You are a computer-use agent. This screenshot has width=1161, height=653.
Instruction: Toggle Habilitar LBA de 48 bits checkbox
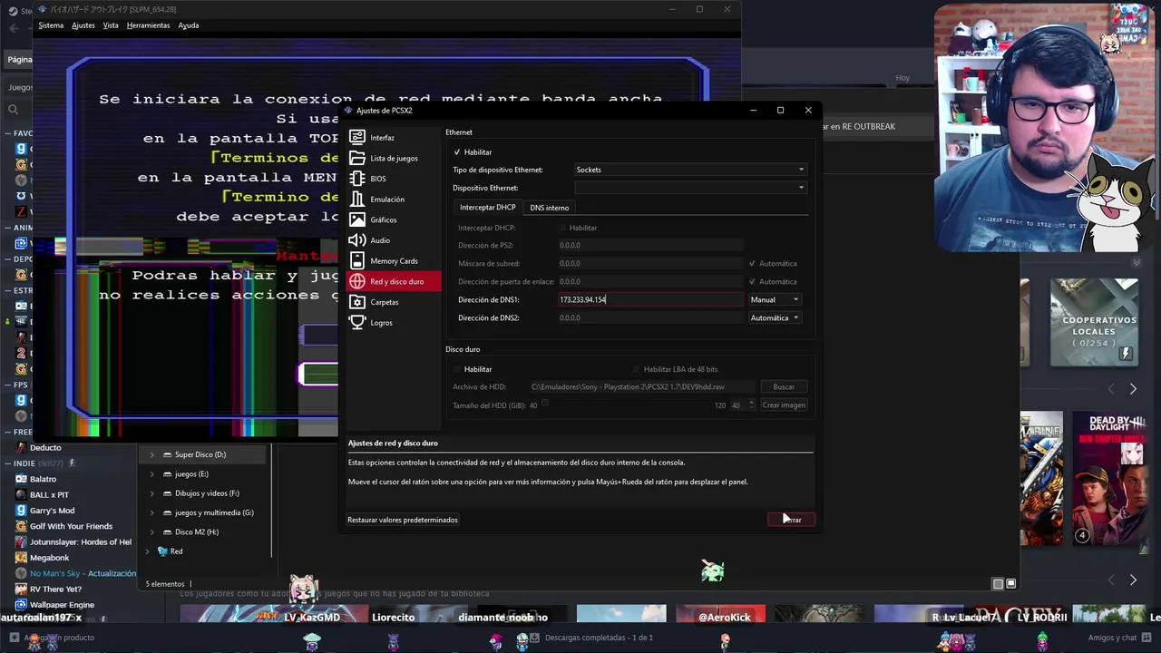[637, 369]
